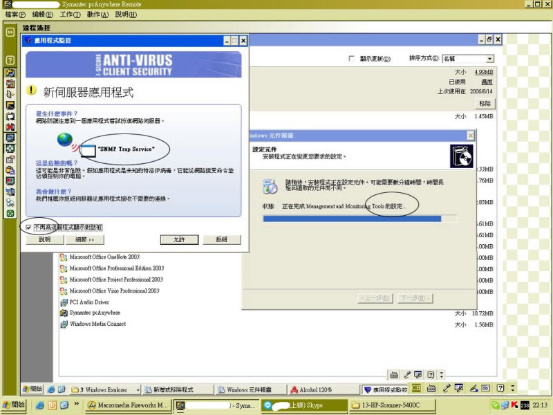The height and width of the screenshot is (415, 553).
Task: Click the 移除 (Remove) button
Action: pyautogui.click(x=485, y=103)
